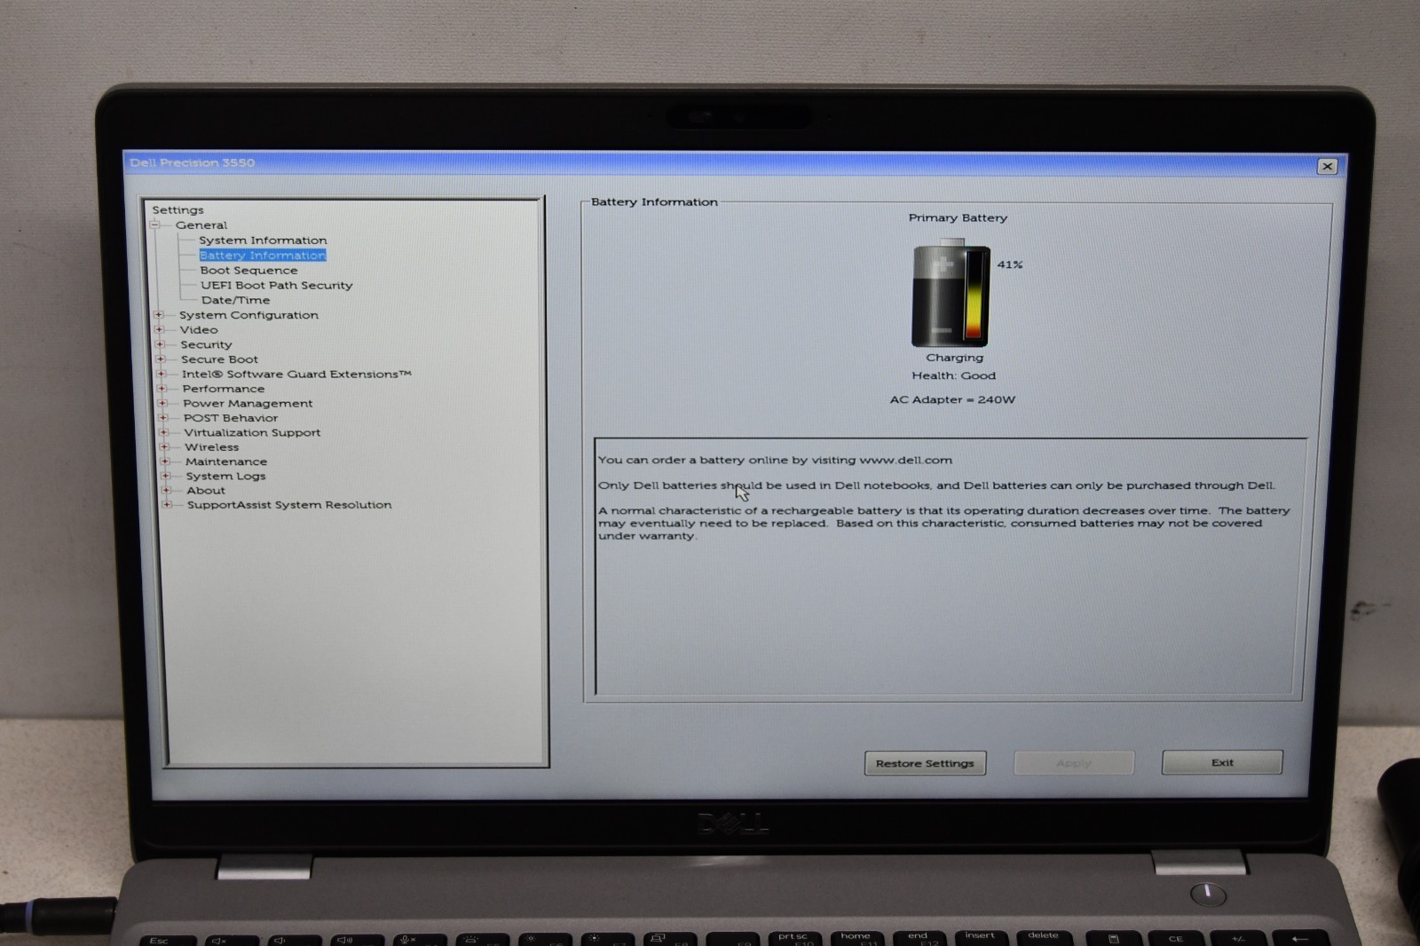Viewport: 1420px width, 946px height.
Task: Select Maintenance category label
Action: [x=225, y=461]
